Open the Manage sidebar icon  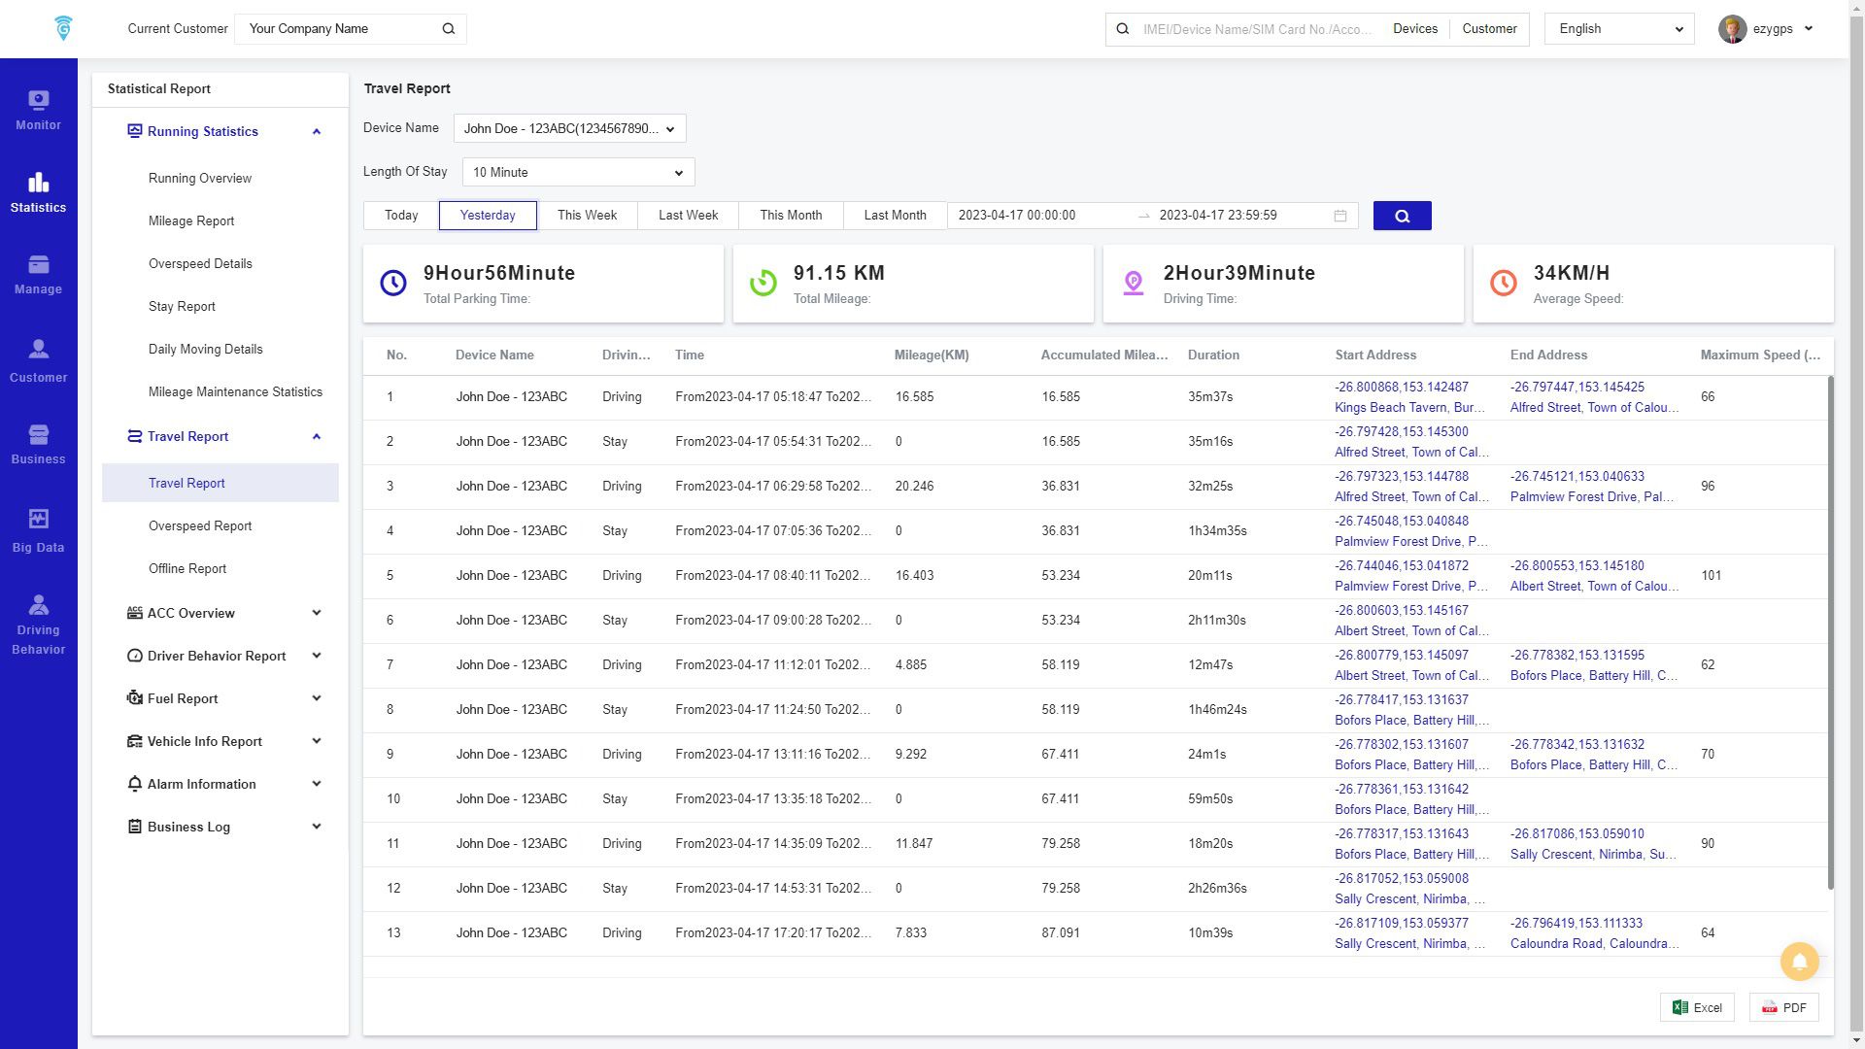pos(38,274)
